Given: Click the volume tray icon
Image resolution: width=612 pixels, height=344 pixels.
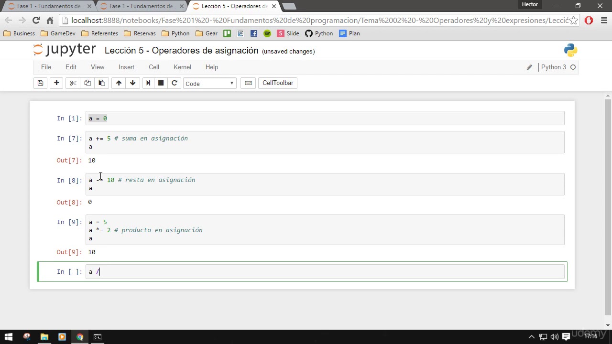Looking at the screenshot, I should (555, 337).
